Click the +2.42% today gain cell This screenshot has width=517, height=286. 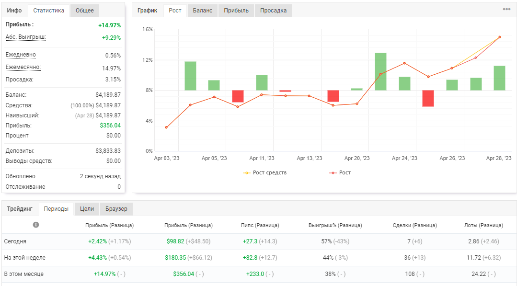tap(97, 241)
